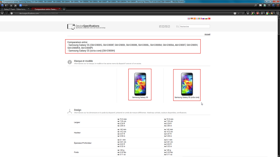Click the Adblock Plus red icon
The width and height of the screenshot is (280, 157).
click(258, 13)
